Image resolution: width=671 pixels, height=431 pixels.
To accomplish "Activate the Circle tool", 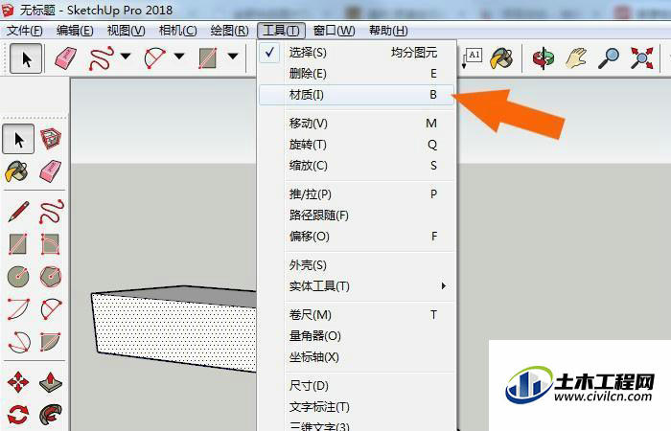I will pos(18,277).
